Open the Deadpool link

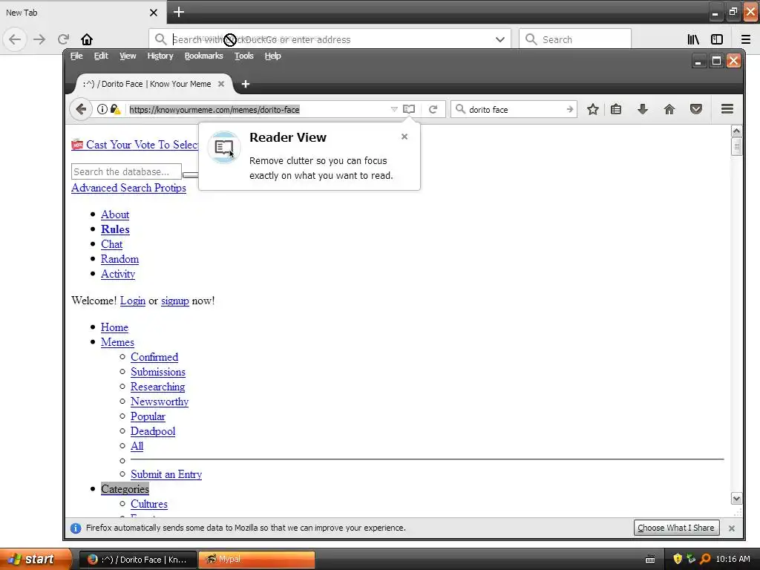pos(153,431)
